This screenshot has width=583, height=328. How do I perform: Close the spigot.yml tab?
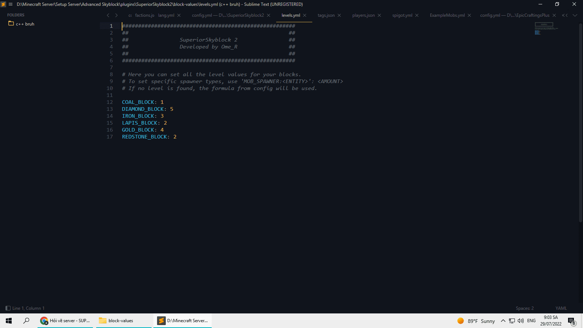[x=417, y=15]
